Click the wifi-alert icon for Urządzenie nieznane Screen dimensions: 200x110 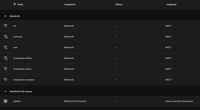pyautogui.click(x=6, y=80)
